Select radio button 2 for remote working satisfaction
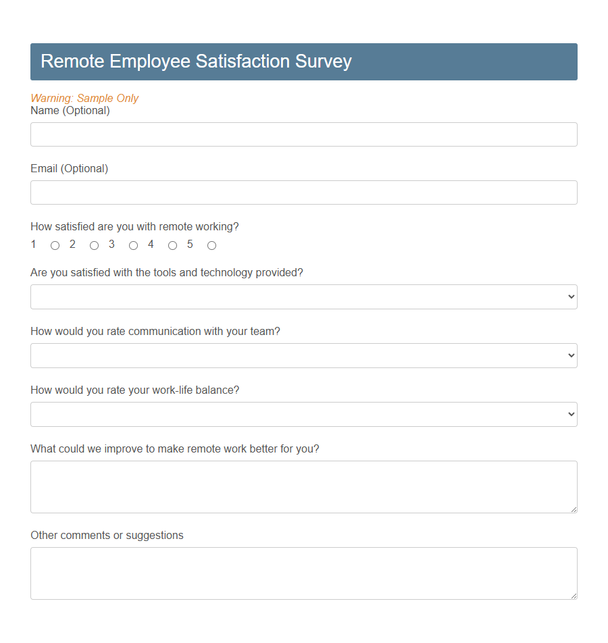The height and width of the screenshot is (643, 608). (94, 245)
